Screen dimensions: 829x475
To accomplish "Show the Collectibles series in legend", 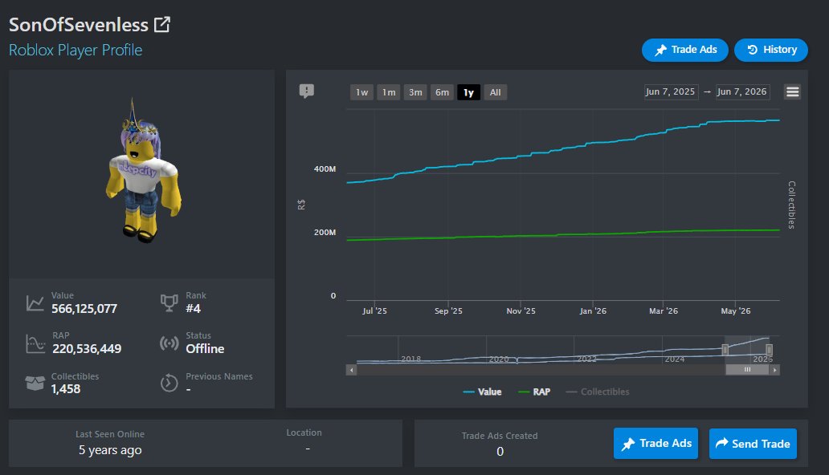I will coord(598,392).
